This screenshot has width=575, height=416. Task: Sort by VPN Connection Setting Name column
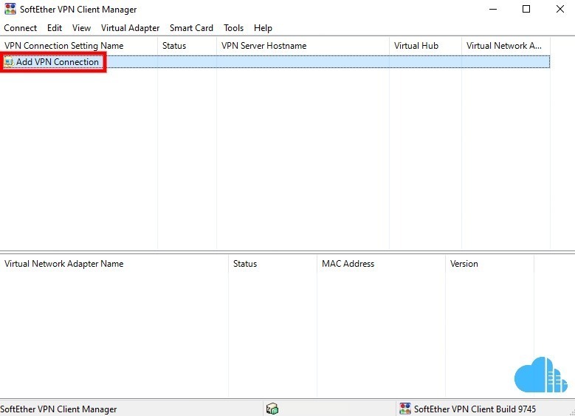pos(79,46)
